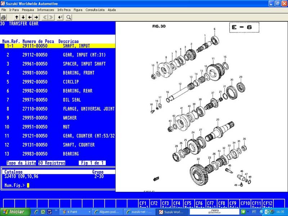Click the CF7 function key button
The width and height of the screenshot is (288, 216).
point(211,203)
